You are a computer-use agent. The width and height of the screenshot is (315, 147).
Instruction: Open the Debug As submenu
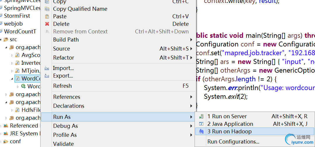65,126
